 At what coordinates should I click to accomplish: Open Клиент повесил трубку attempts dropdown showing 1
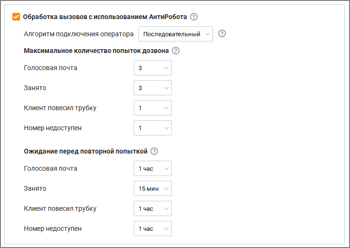click(153, 108)
